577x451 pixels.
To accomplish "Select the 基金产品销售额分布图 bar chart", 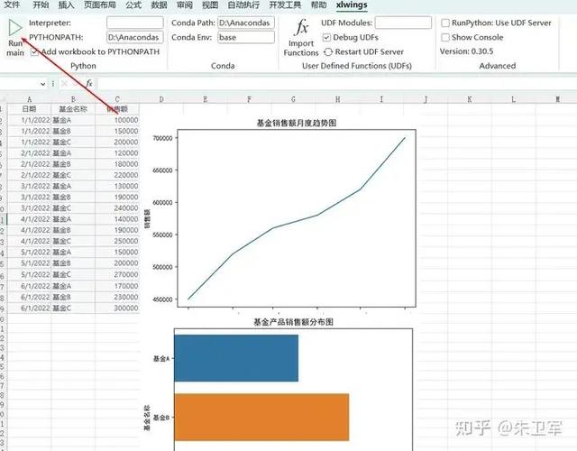I will [279, 385].
